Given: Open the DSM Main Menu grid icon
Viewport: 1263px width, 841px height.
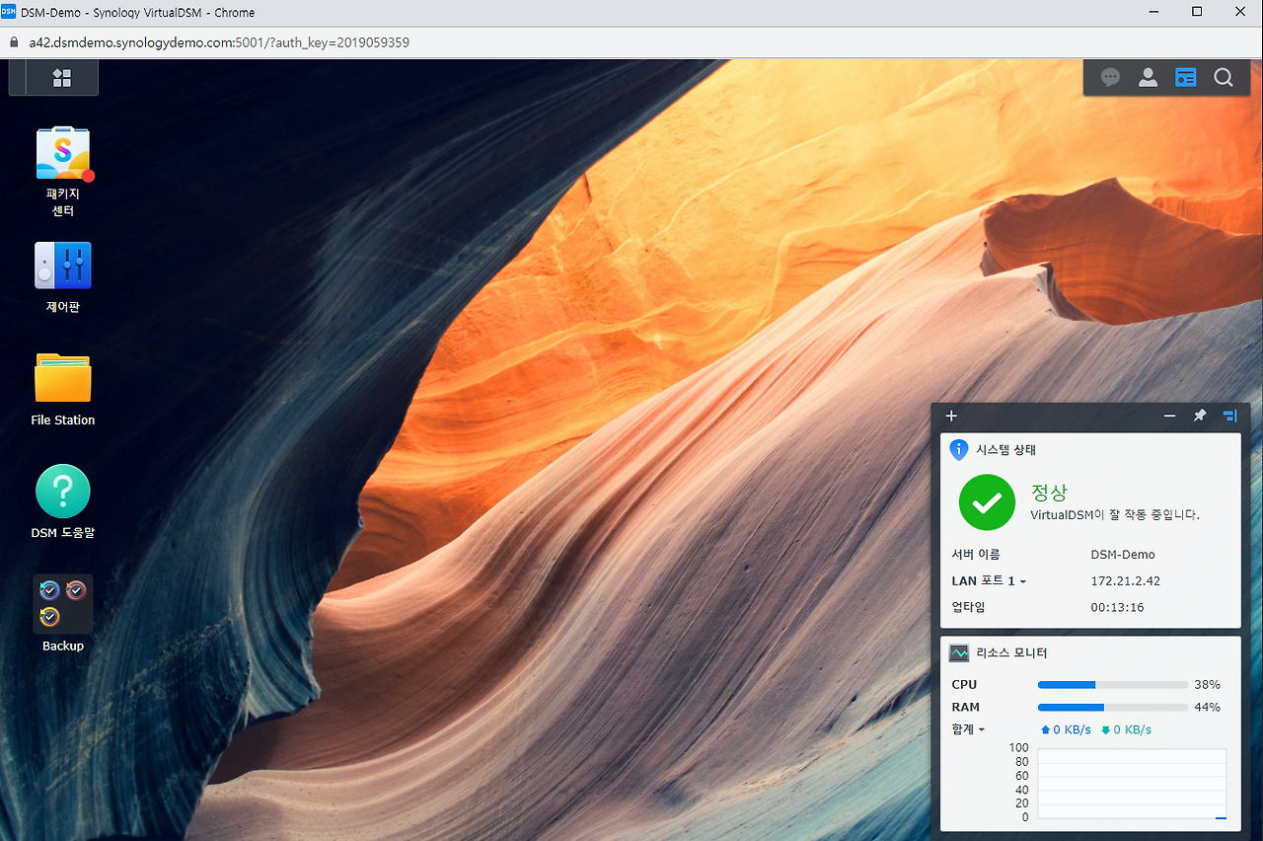Looking at the screenshot, I should coord(61,78).
